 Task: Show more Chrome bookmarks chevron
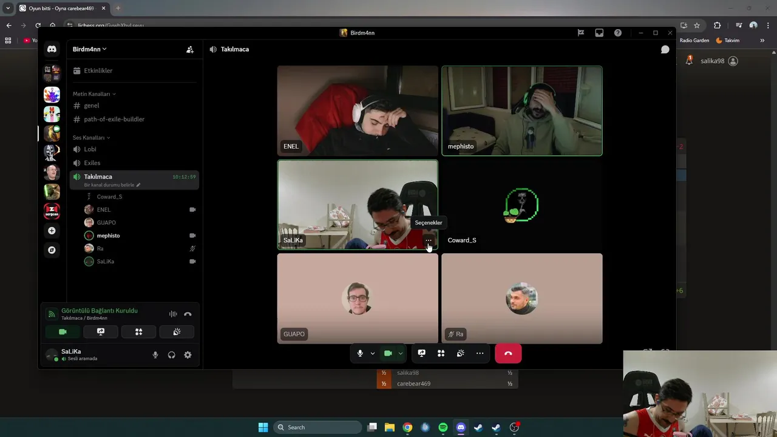762,41
